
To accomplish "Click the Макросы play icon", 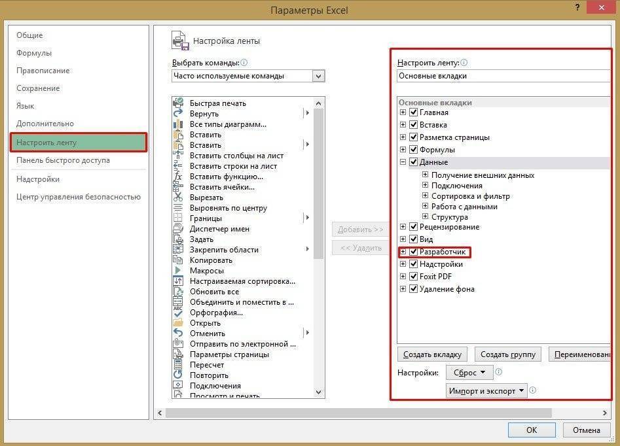I will (x=178, y=271).
